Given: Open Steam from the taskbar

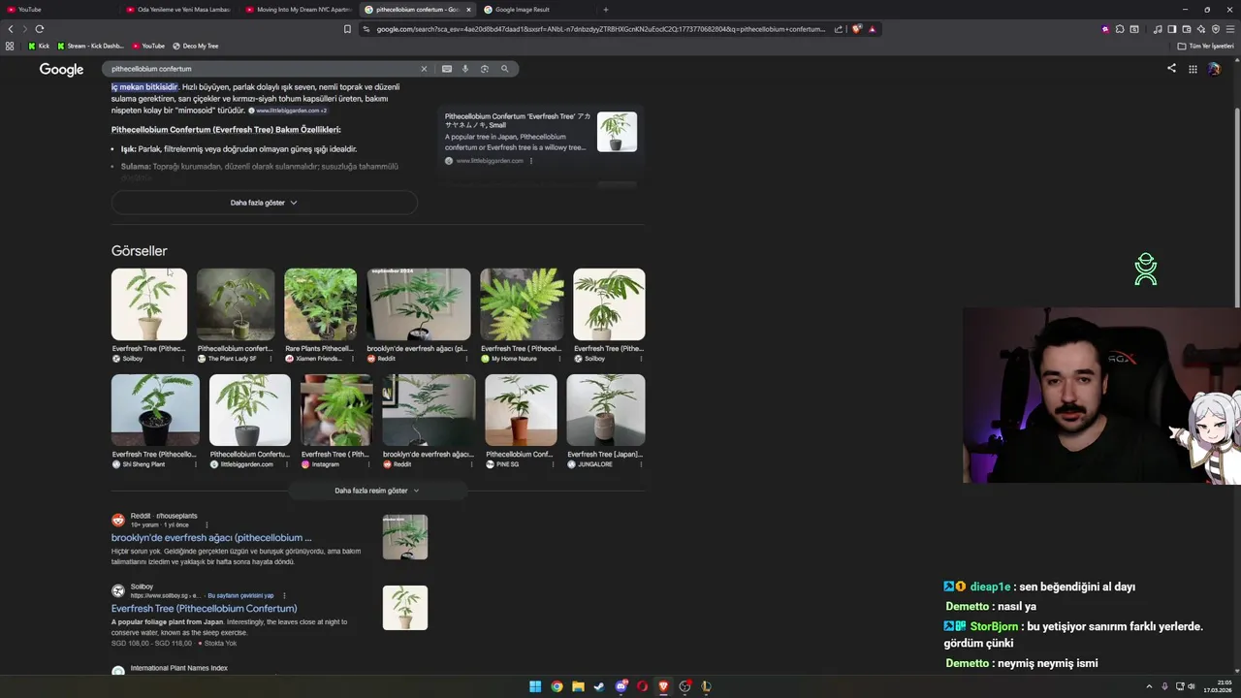Looking at the screenshot, I should click(599, 686).
